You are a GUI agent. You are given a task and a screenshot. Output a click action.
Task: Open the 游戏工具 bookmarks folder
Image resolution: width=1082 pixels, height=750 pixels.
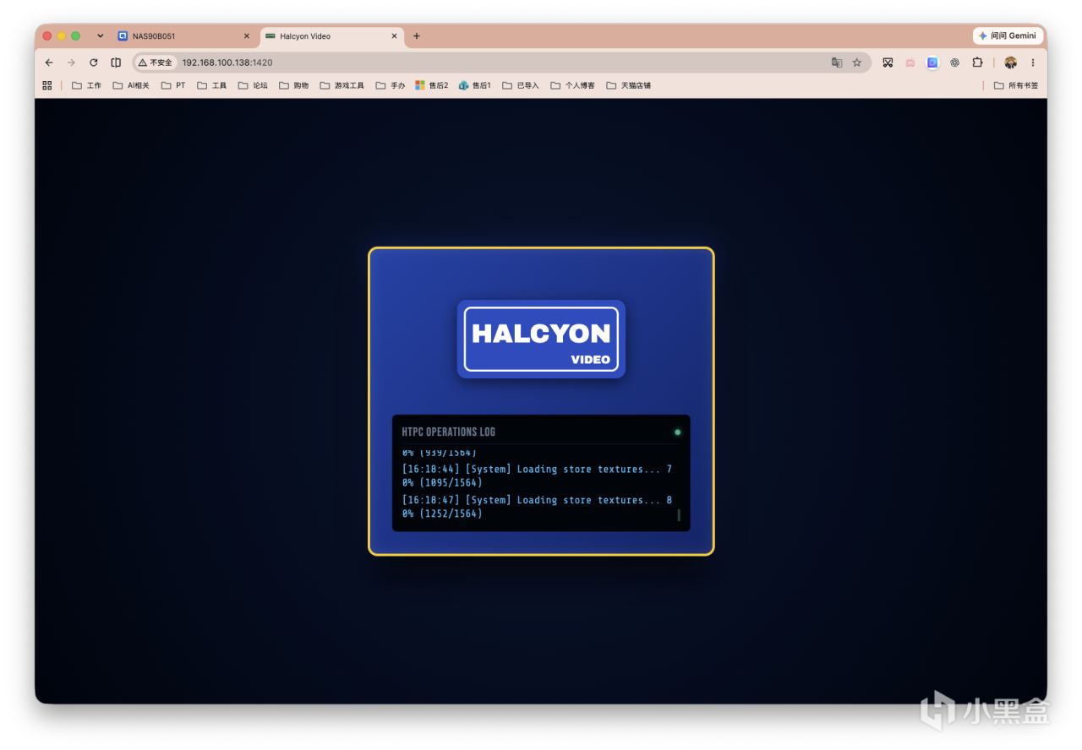pos(342,85)
